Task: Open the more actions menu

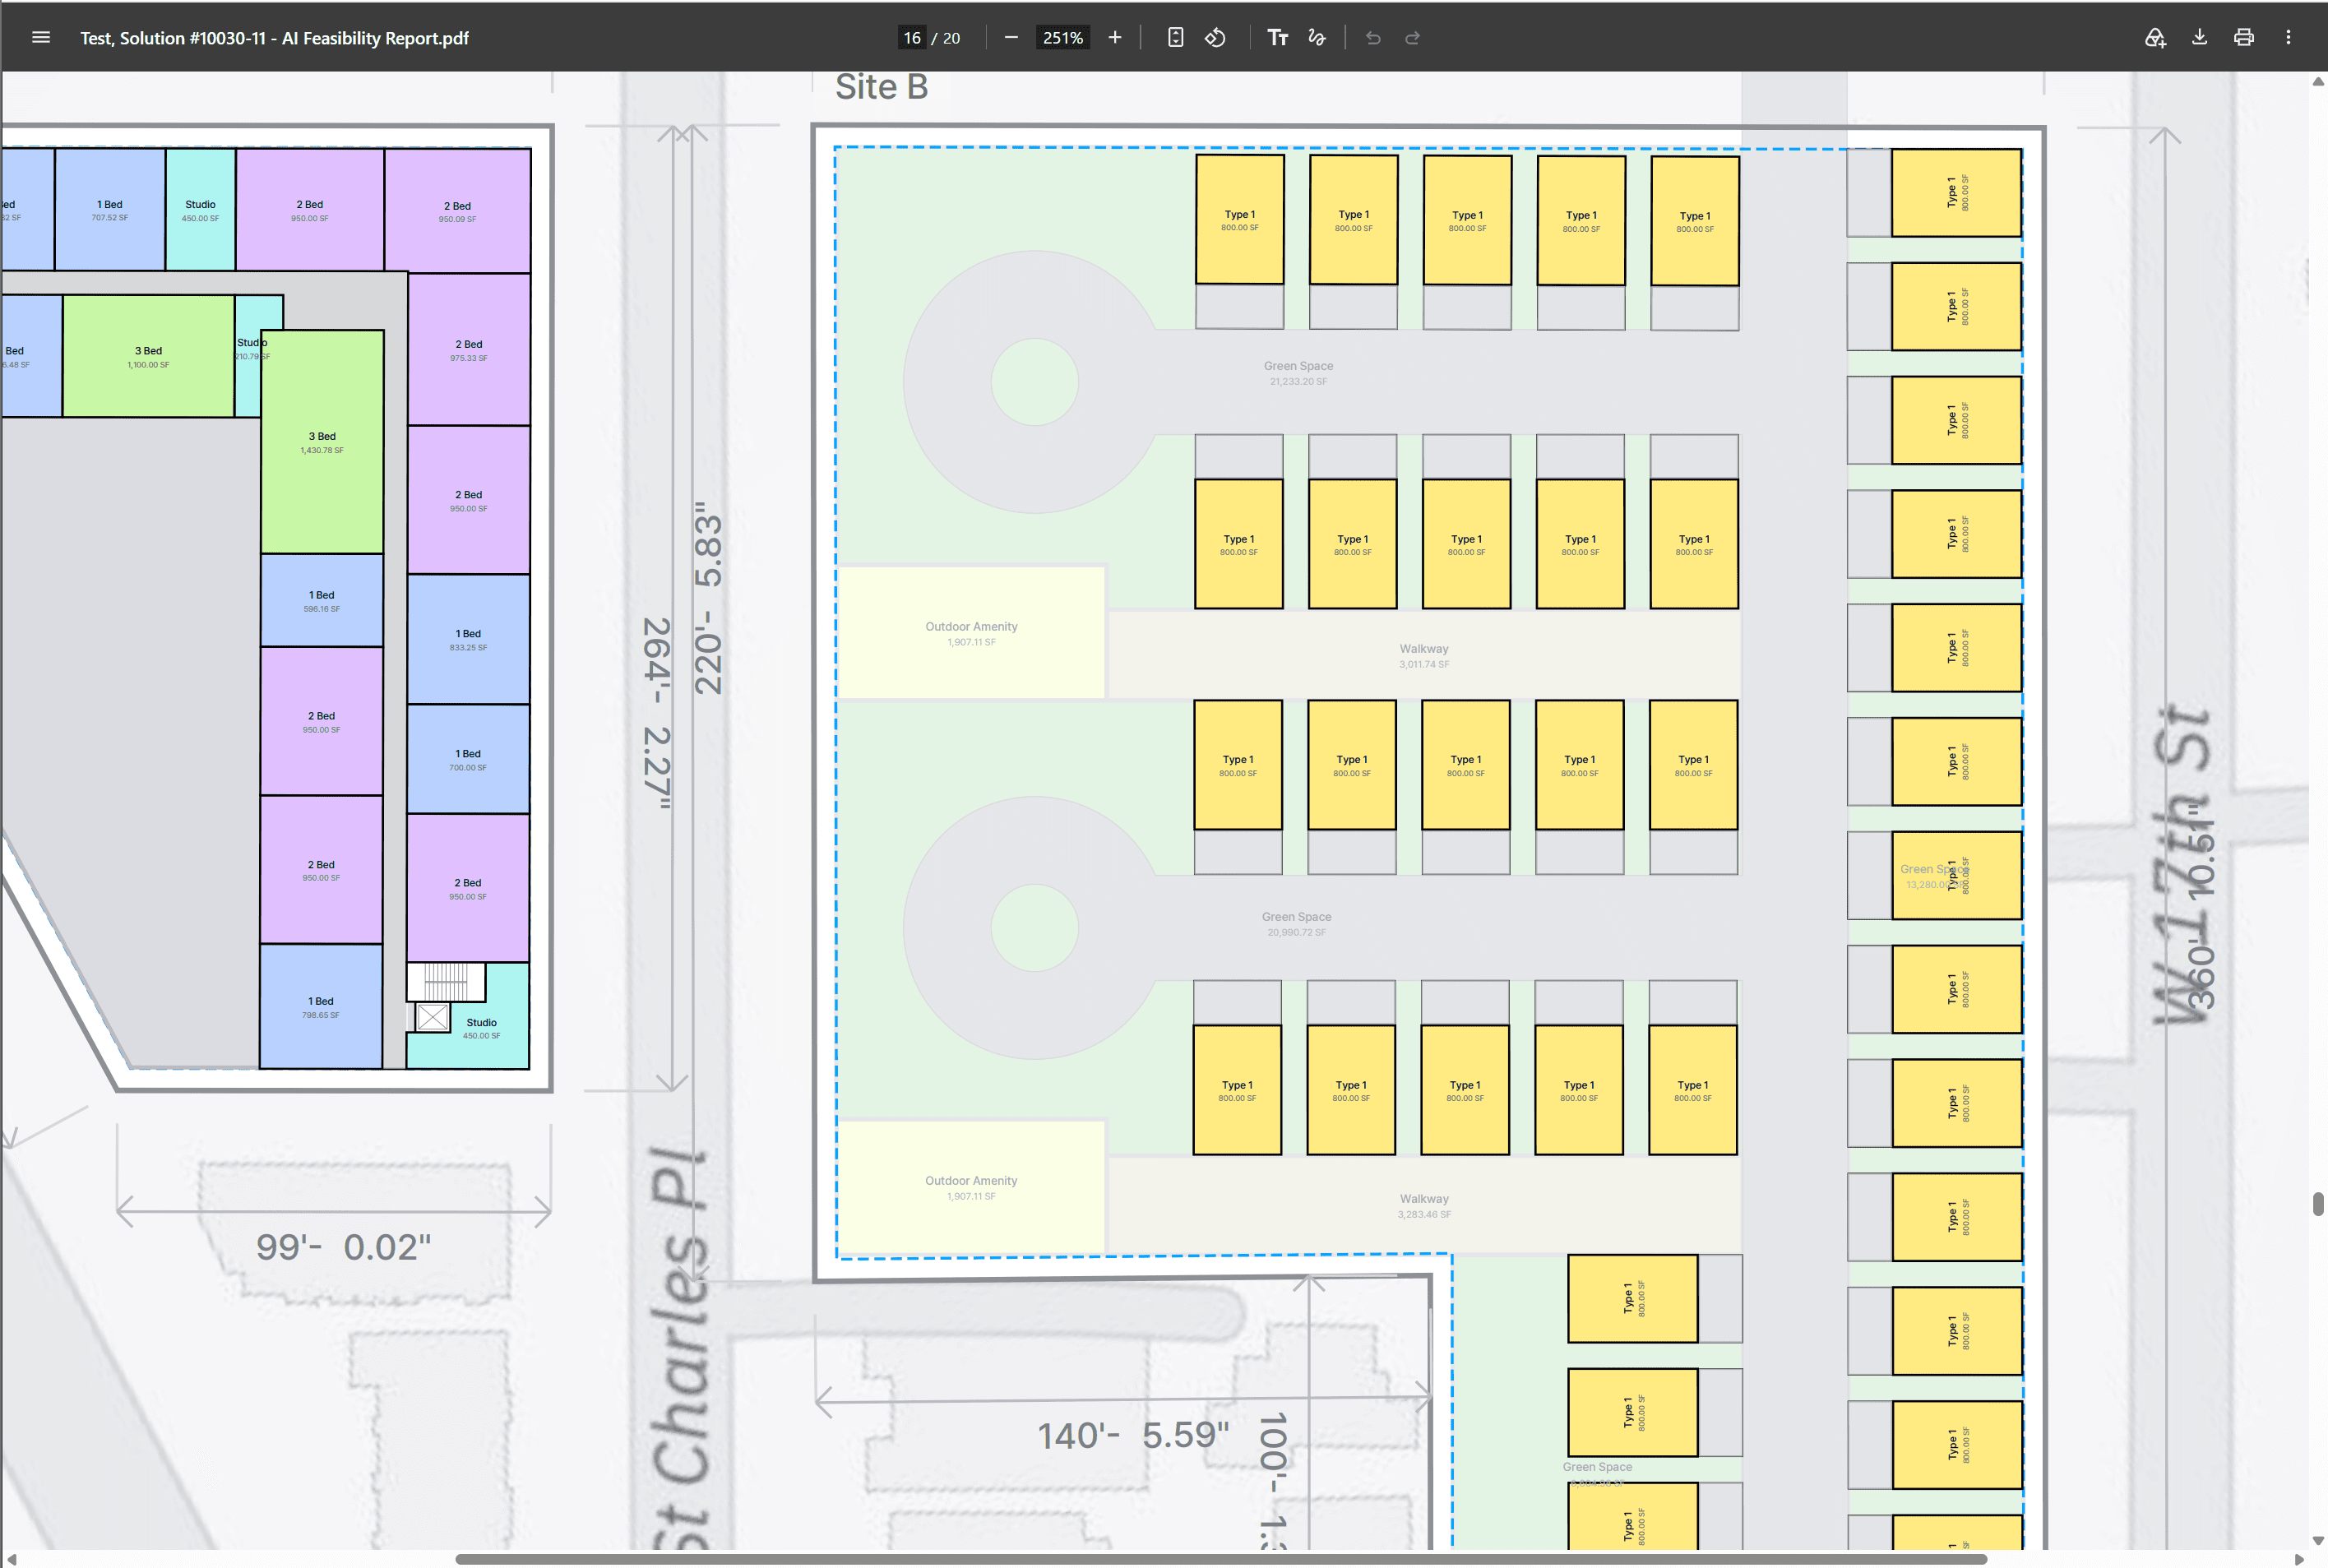Action: click(x=2288, y=38)
